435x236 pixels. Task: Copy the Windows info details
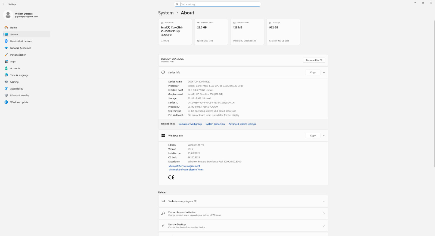(313, 136)
